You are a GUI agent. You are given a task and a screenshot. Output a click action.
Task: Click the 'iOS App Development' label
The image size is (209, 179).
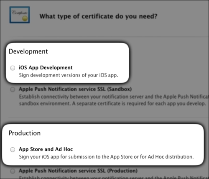pyautogui.click(x=46, y=68)
